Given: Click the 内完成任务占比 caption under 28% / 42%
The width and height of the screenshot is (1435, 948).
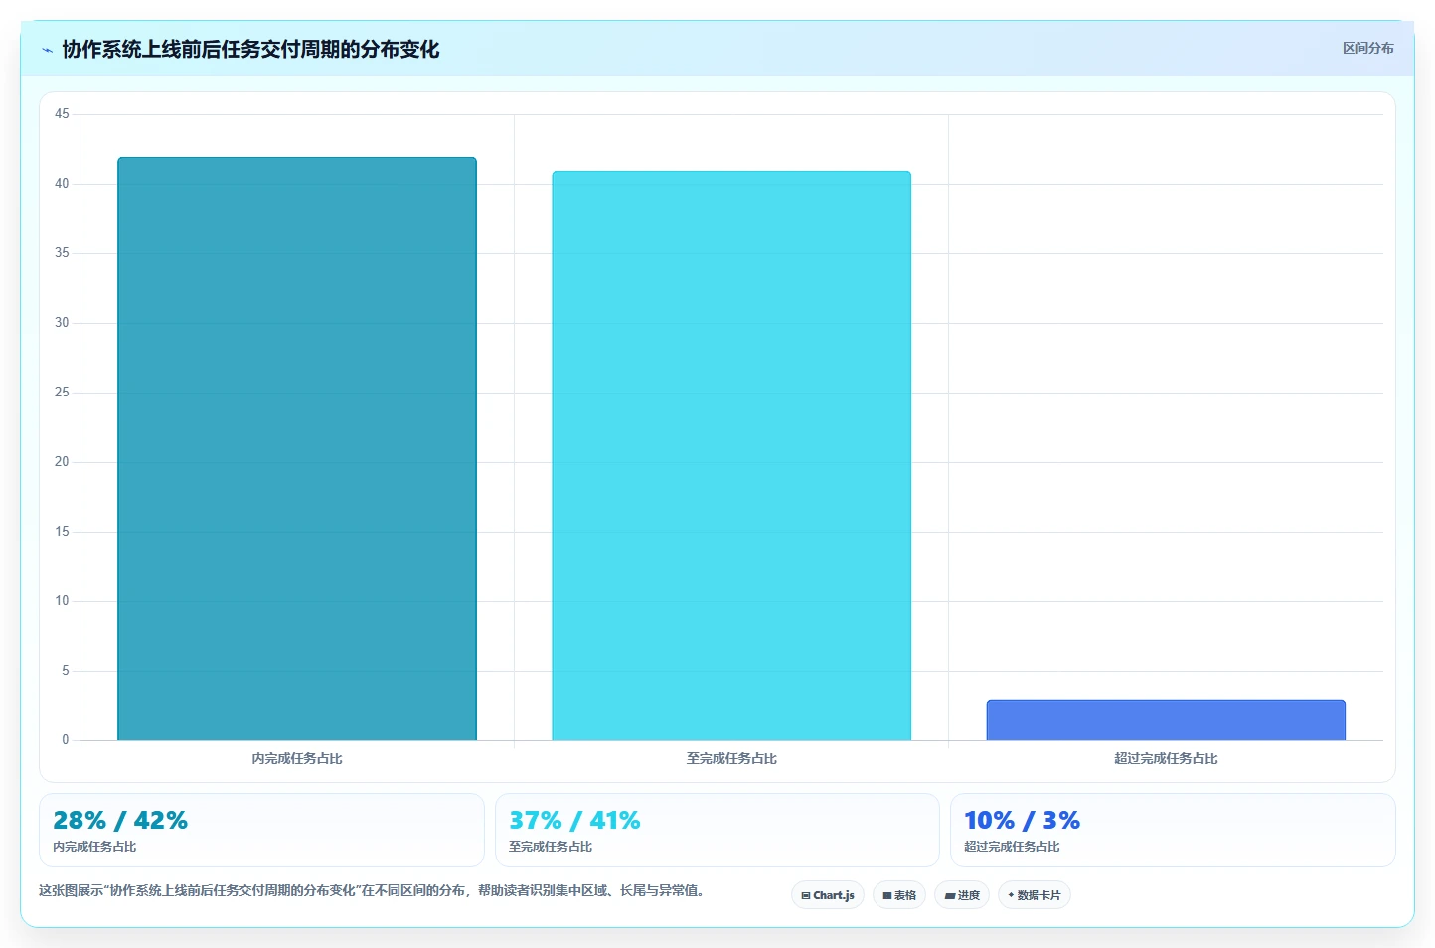Looking at the screenshot, I should [94, 847].
